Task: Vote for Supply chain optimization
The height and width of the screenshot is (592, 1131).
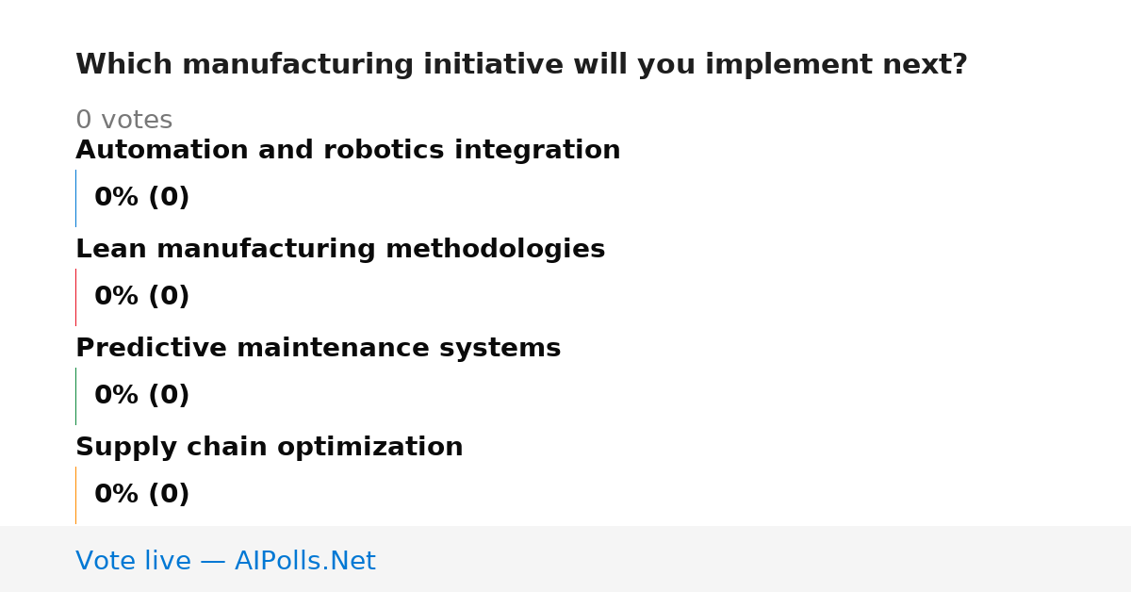Action: pos(270,448)
